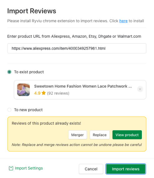Remove the selected Sweetown product with X
This screenshot has height=178, width=154.
click(140, 89)
